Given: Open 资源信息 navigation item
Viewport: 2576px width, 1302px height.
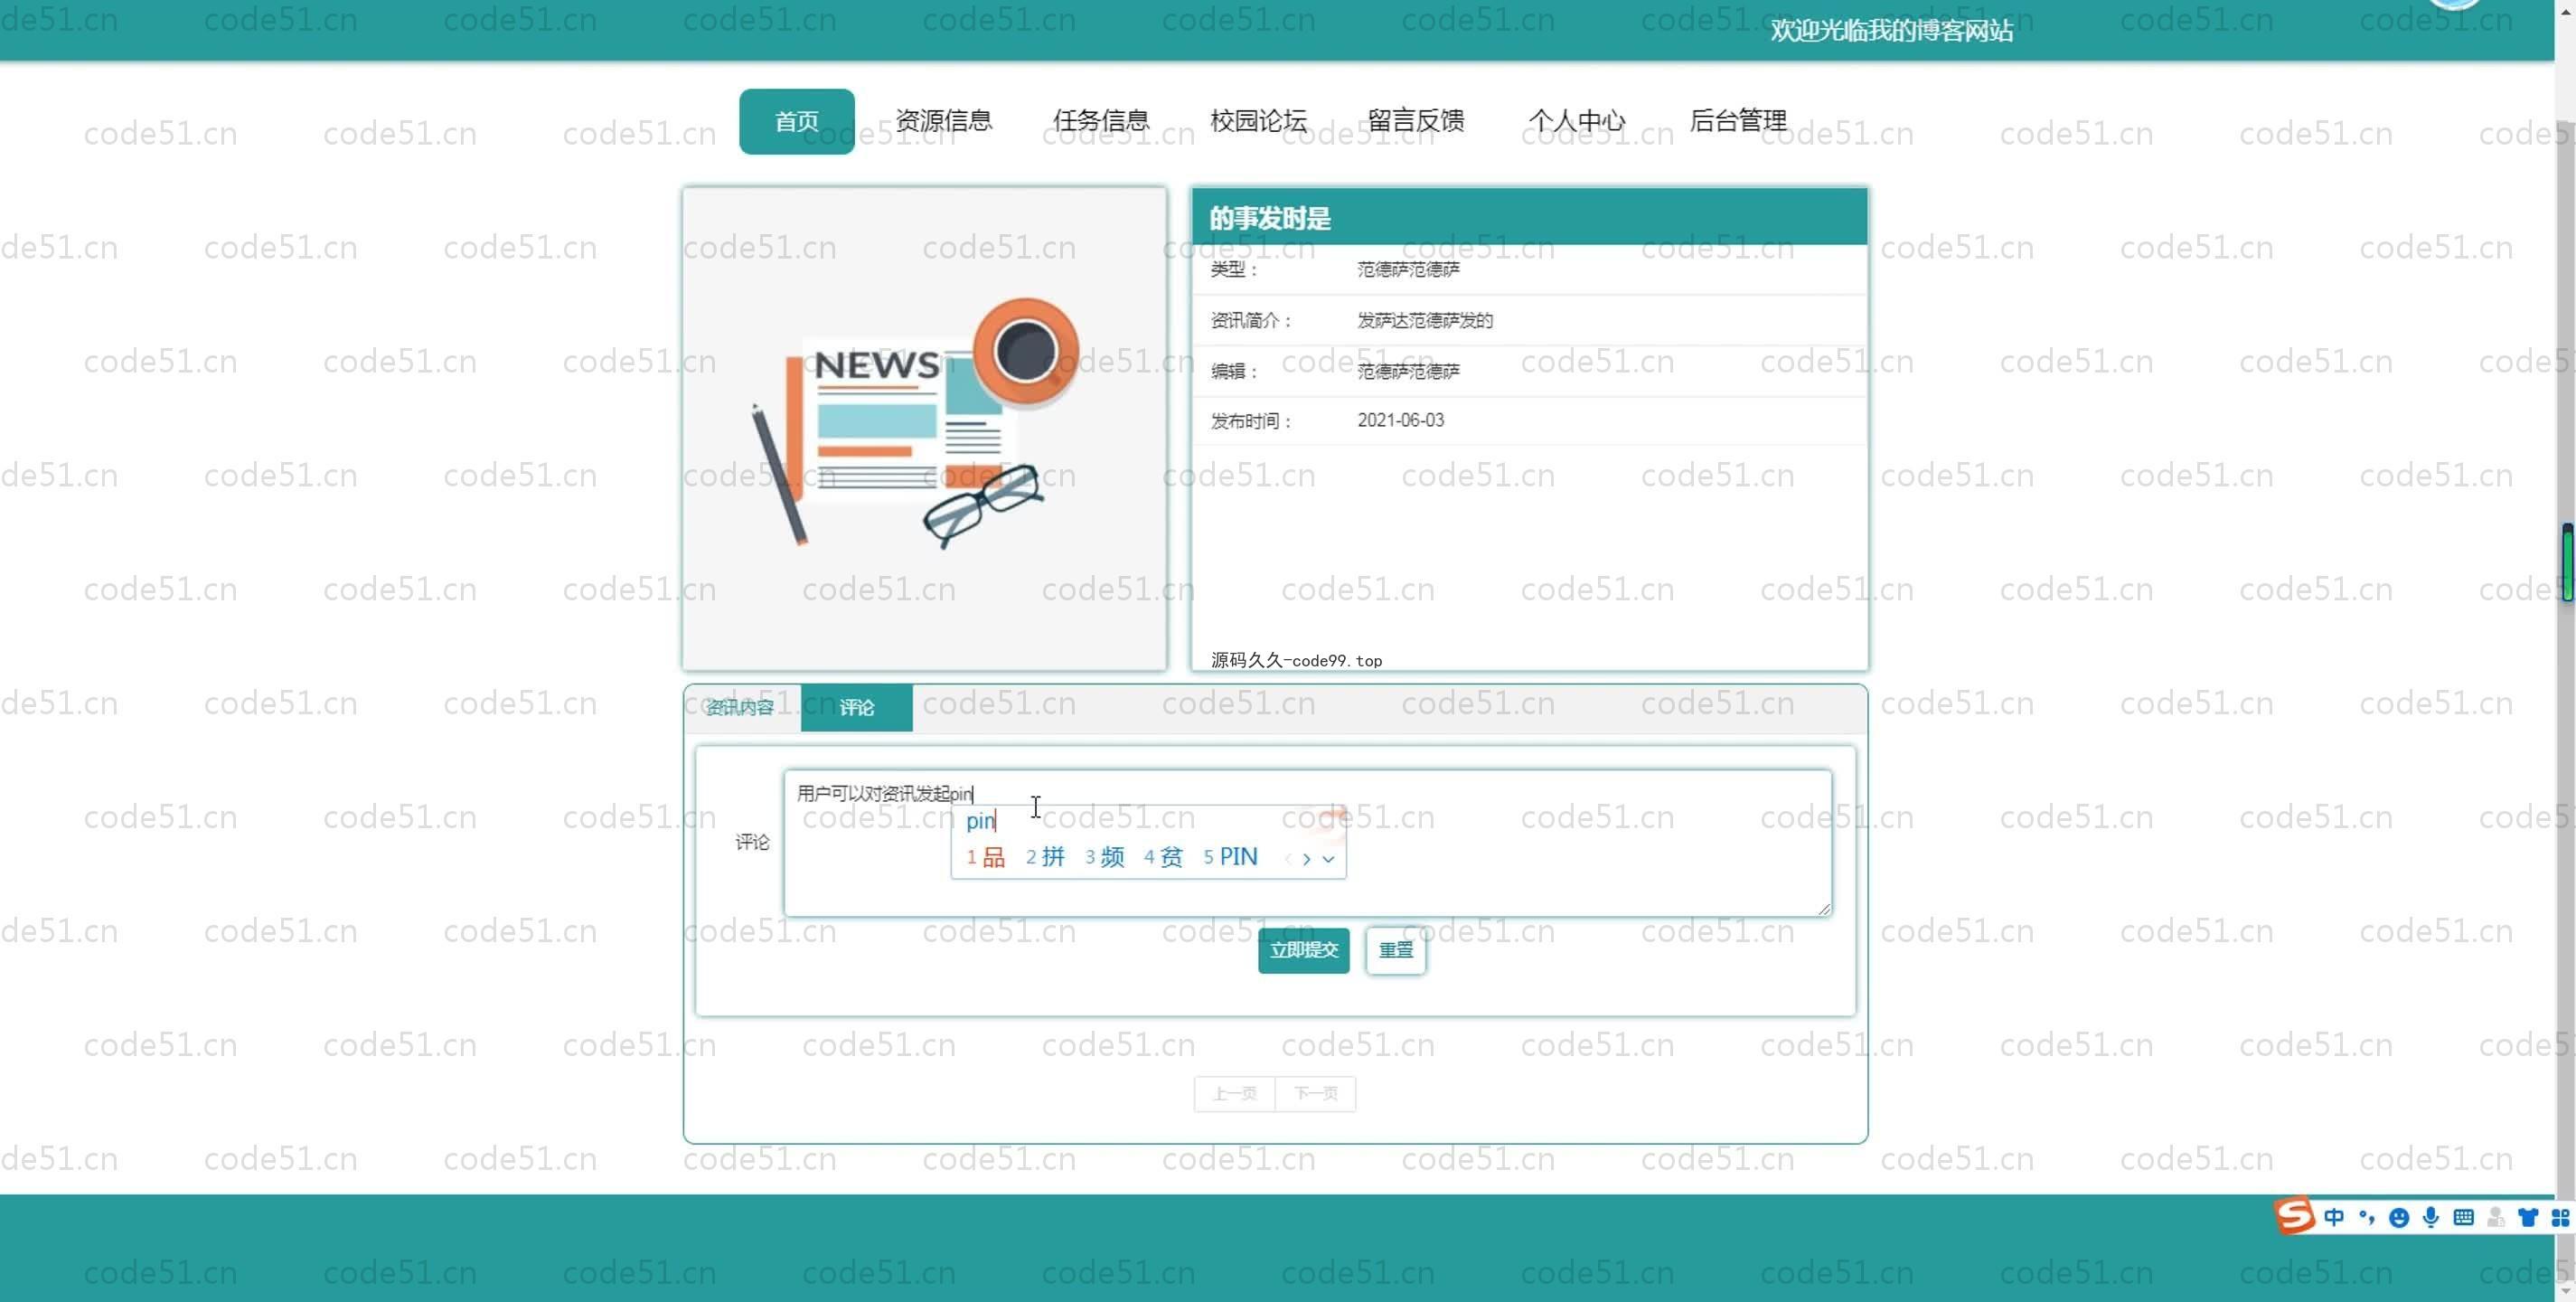Looking at the screenshot, I should [943, 121].
